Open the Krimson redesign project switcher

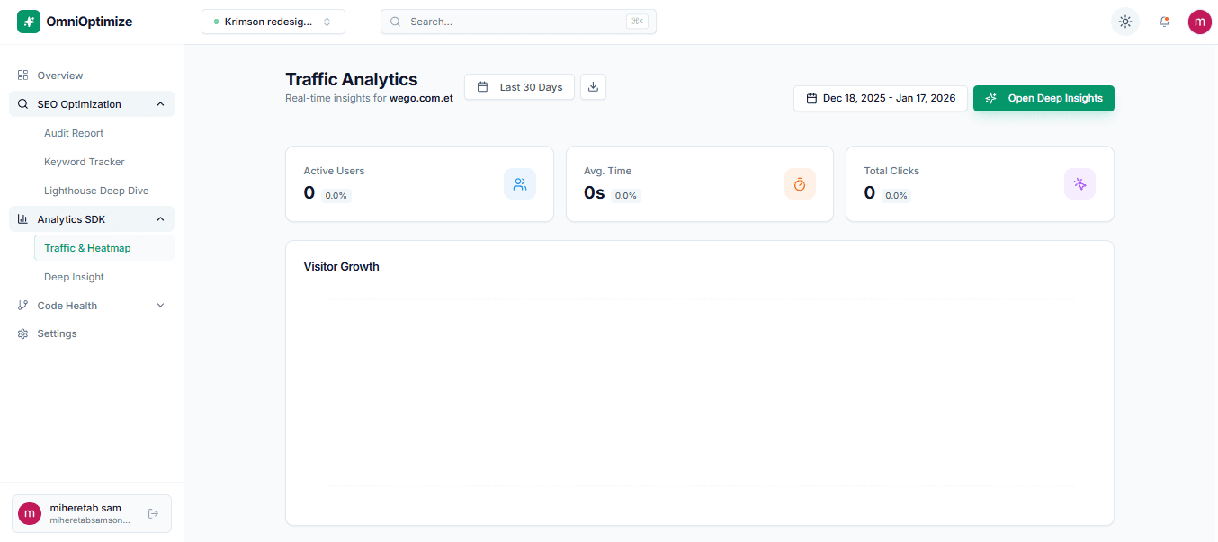tap(273, 22)
